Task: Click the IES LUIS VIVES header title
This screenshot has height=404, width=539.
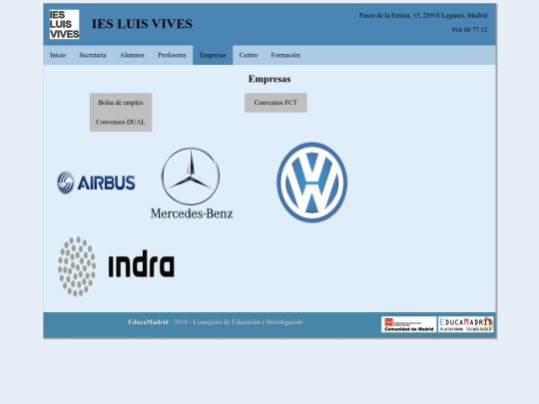Action: [x=142, y=24]
